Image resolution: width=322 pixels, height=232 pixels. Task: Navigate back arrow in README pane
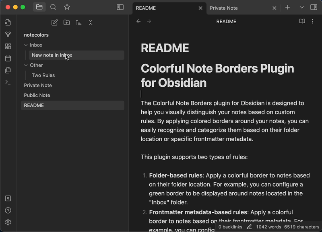(x=138, y=21)
